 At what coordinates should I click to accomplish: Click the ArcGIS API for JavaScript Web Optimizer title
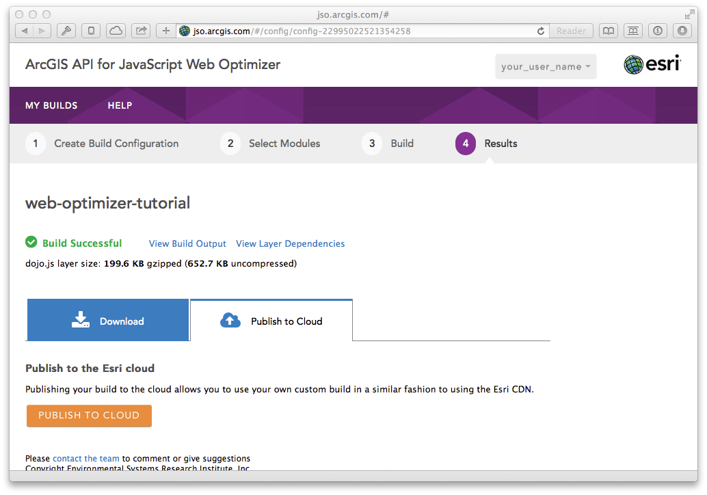point(153,64)
